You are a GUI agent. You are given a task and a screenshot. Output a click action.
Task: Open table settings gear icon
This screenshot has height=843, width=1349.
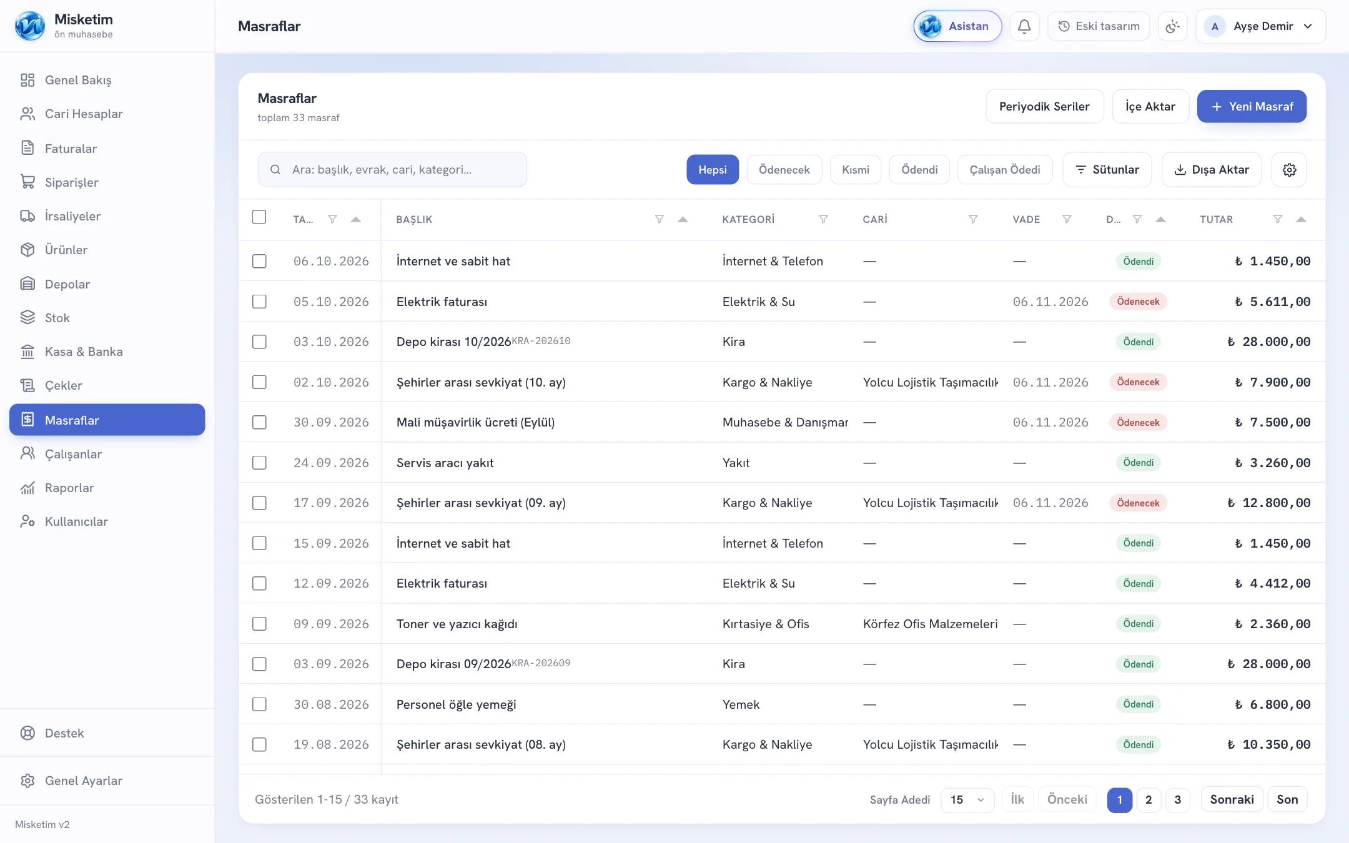coord(1289,170)
